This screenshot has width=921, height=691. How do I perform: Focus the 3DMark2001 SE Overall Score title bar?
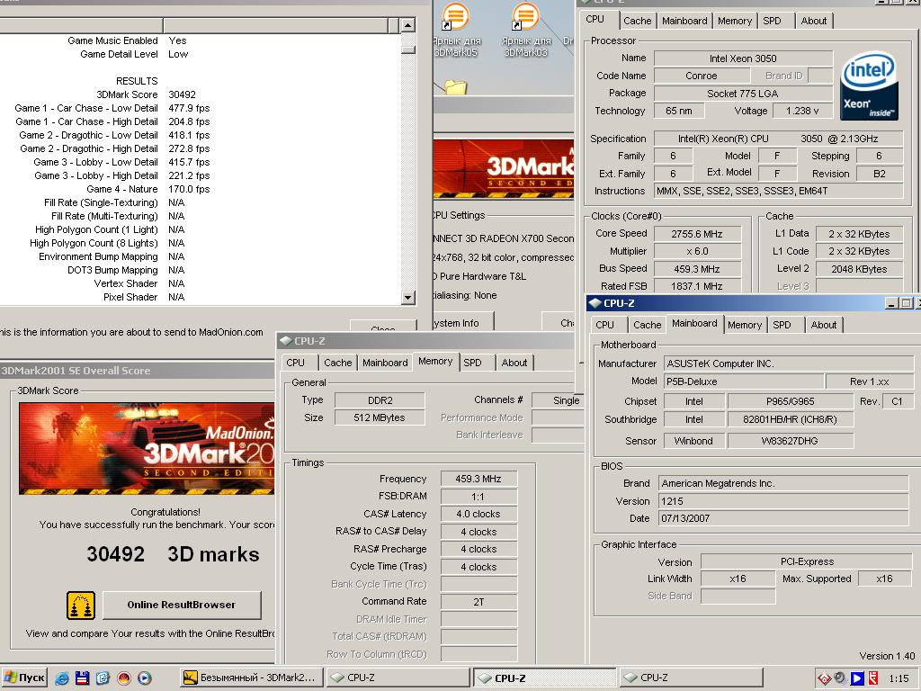(x=138, y=370)
